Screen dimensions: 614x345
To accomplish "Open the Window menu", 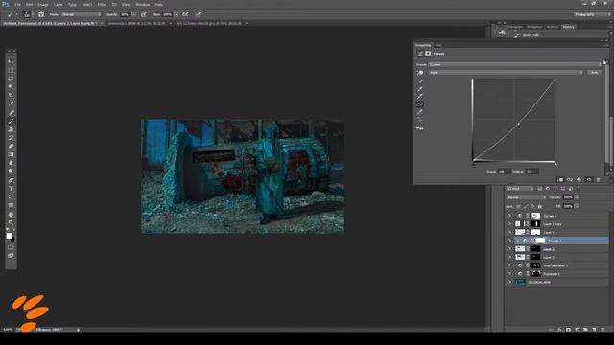I will [x=143, y=4].
